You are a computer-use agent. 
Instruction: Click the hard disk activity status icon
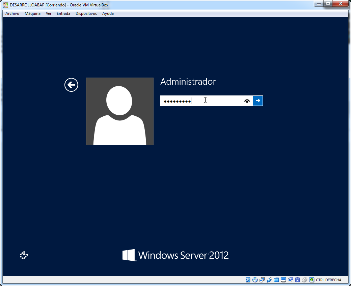248,280
